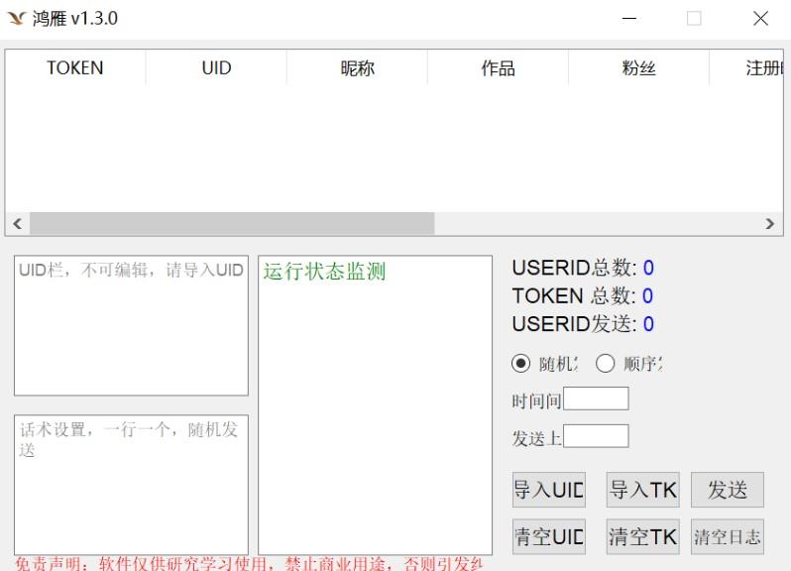Screen dimensions: 791x571
Task: Click the 发送 button
Action: pyautogui.click(x=727, y=490)
